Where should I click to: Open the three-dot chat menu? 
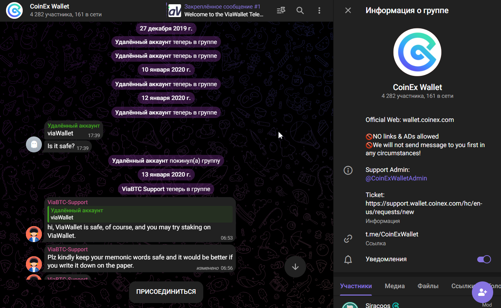point(319,11)
